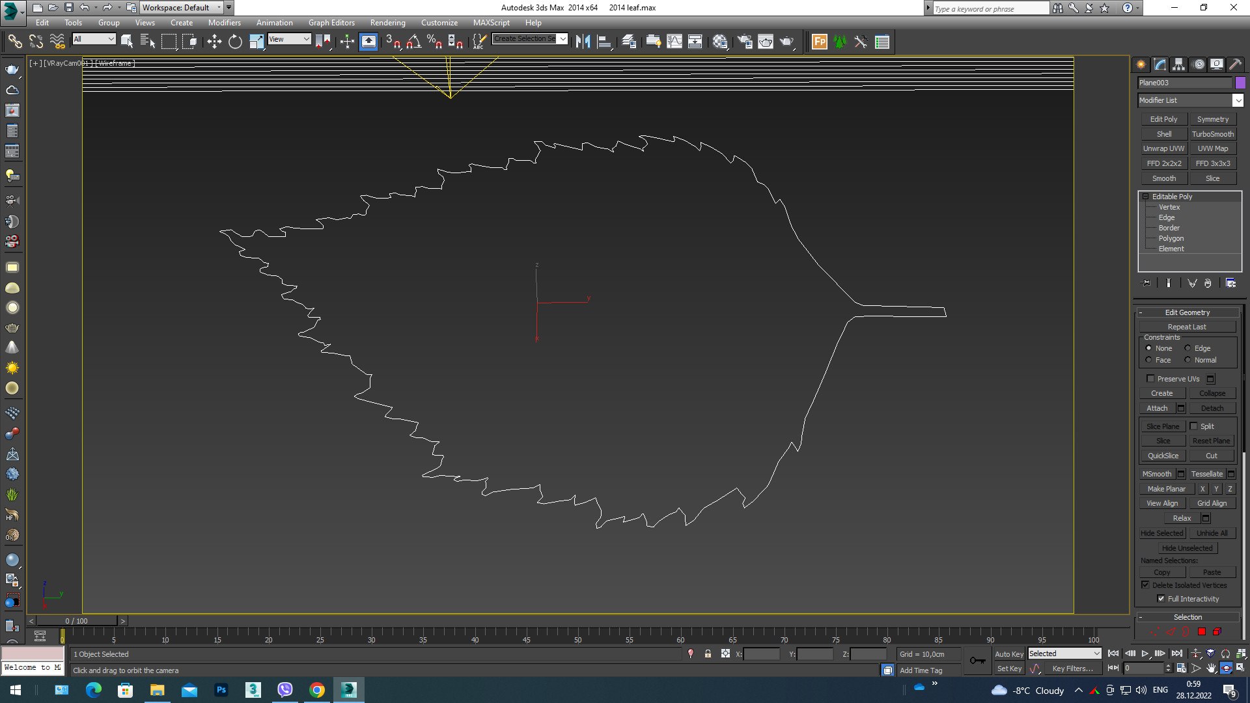Open the Modifiers menu
Image resolution: width=1250 pixels, height=703 pixels.
click(225, 22)
